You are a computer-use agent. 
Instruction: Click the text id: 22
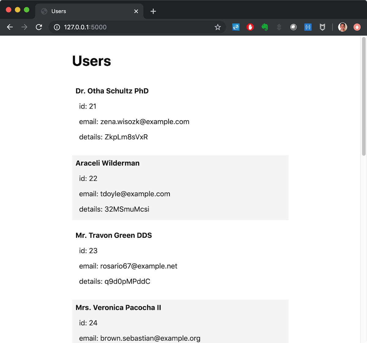[88, 178]
